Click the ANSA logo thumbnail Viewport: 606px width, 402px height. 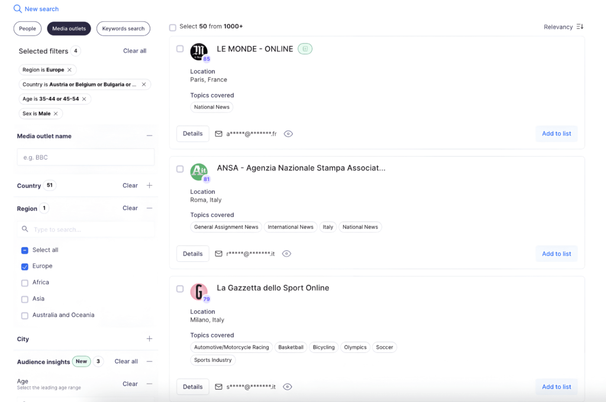point(199,172)
